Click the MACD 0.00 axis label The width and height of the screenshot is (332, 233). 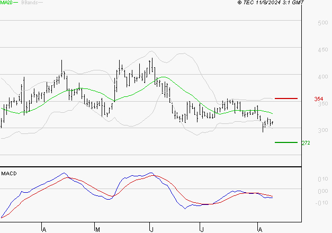(x=323, y=191)
